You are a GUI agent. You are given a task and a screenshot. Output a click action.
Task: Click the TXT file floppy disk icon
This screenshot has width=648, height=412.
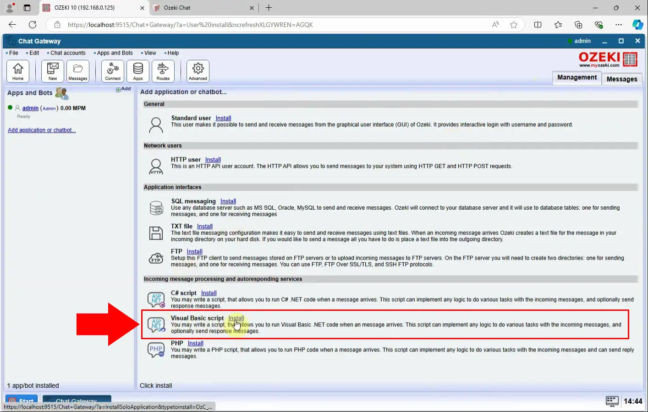(x=156, y=233)
